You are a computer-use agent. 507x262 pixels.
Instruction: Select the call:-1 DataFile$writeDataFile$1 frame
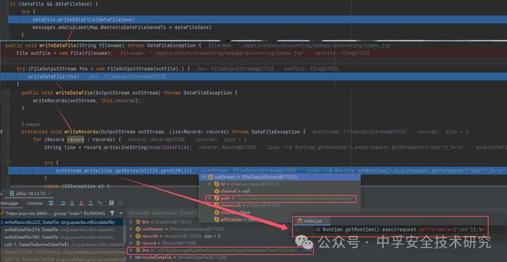(62, 244)
